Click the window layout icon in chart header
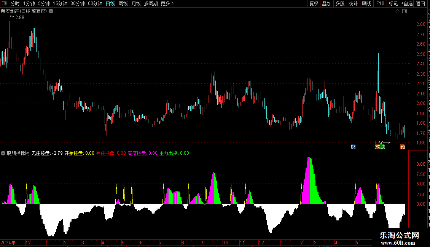 404,11
